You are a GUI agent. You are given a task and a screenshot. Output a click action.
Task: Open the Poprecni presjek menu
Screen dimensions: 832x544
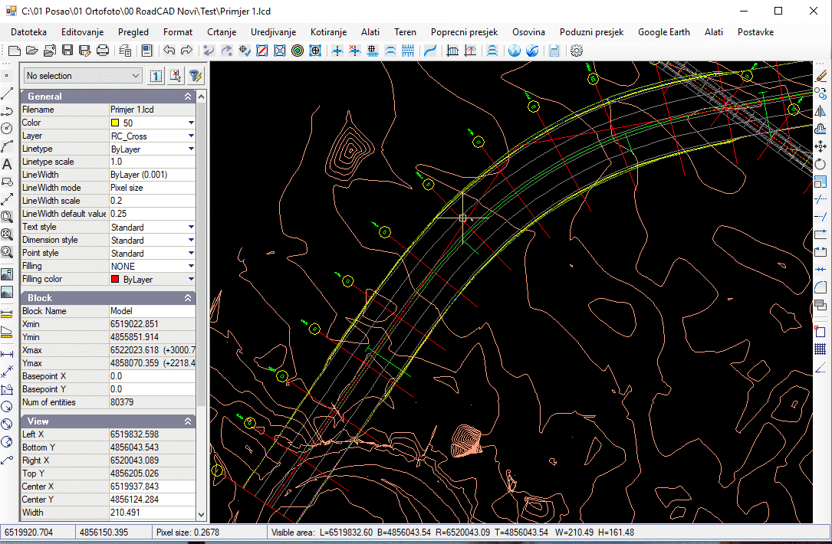point(464,32)
